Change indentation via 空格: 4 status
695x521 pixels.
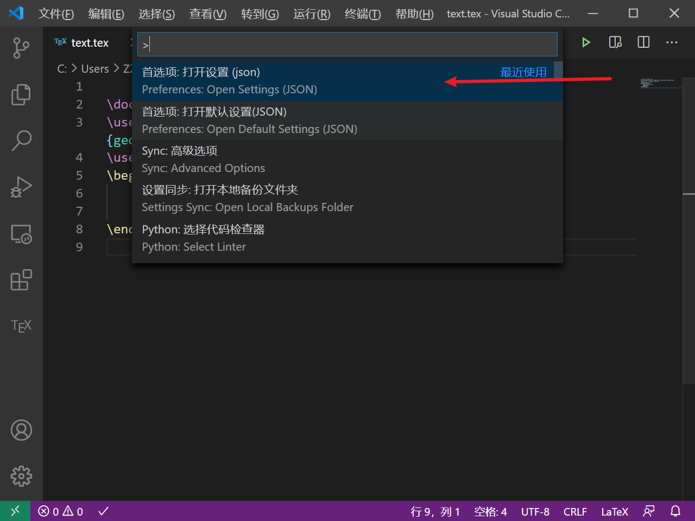490,511
